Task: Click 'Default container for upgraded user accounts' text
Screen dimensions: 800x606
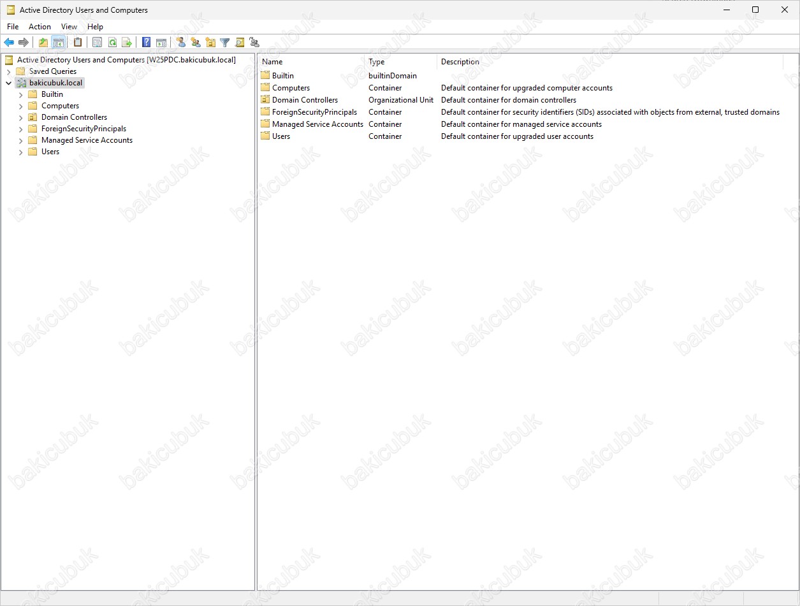Action: point(517,136)
